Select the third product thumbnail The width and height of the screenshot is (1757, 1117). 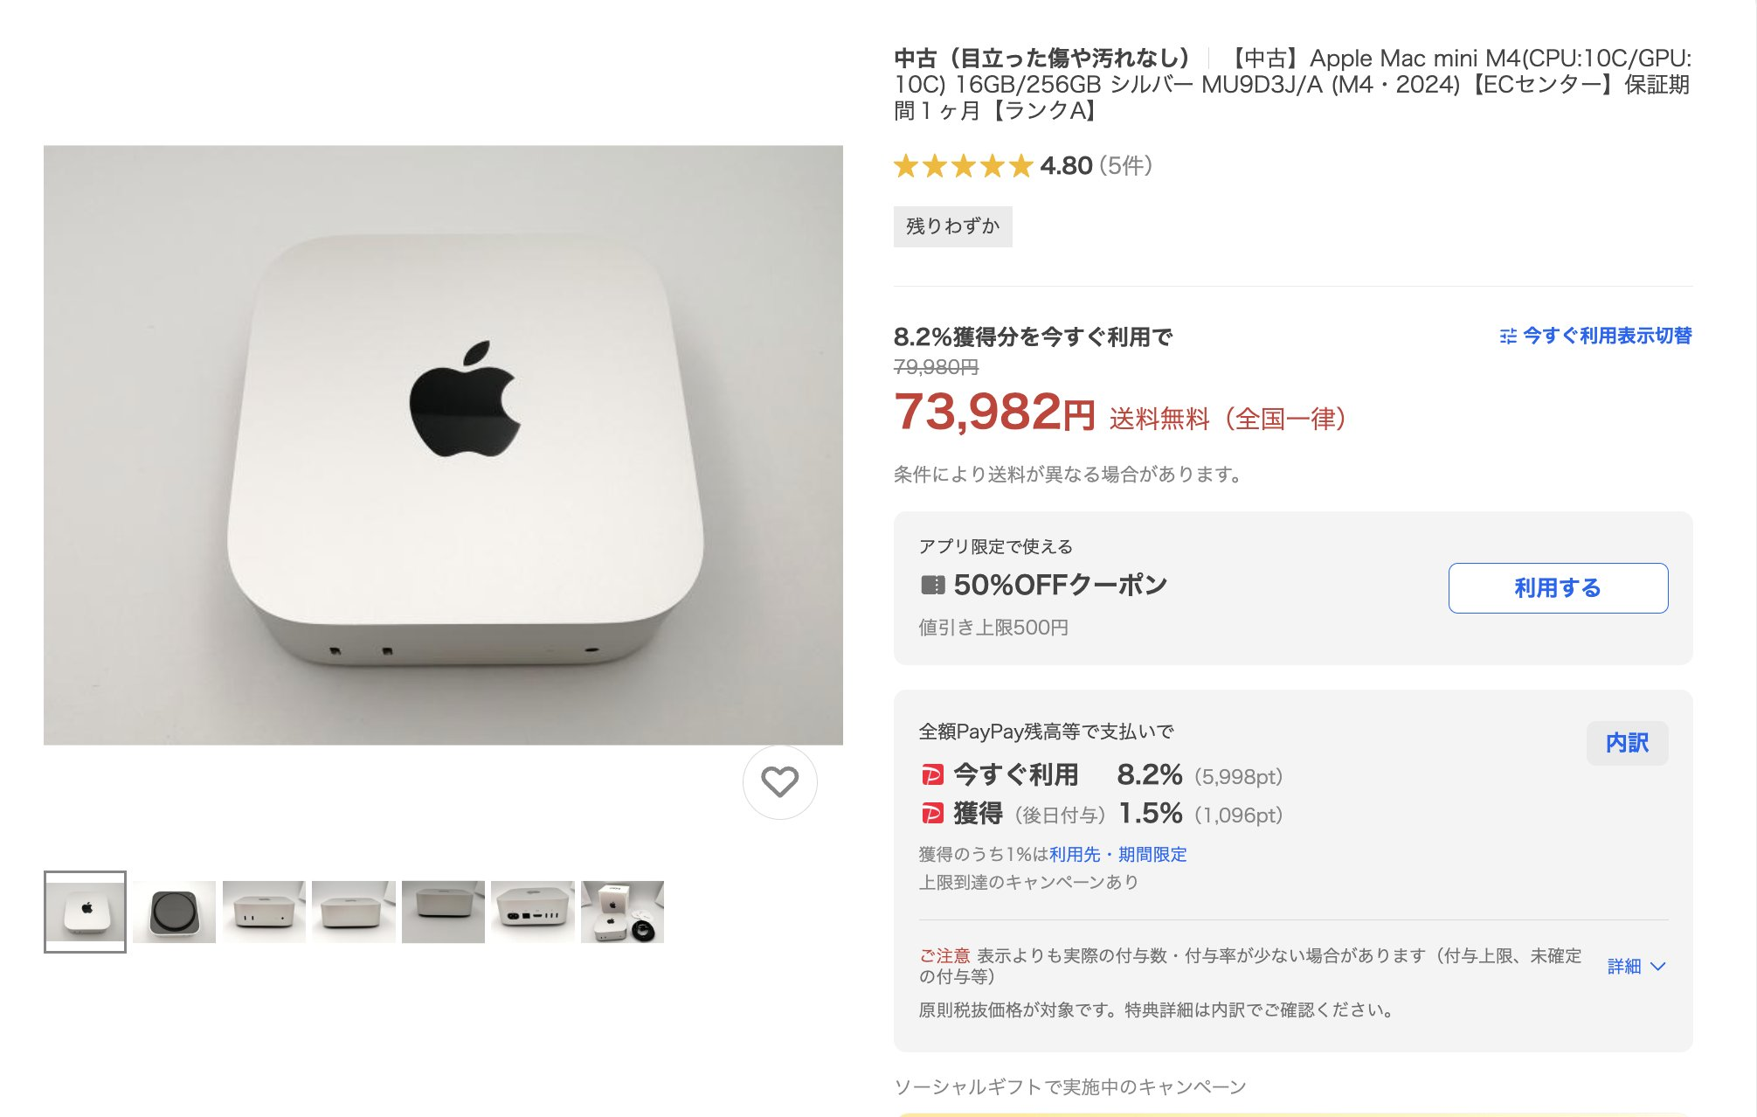264,912
